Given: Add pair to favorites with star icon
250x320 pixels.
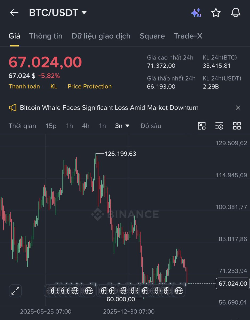Looking at the screenshot, I should (216, 13).
